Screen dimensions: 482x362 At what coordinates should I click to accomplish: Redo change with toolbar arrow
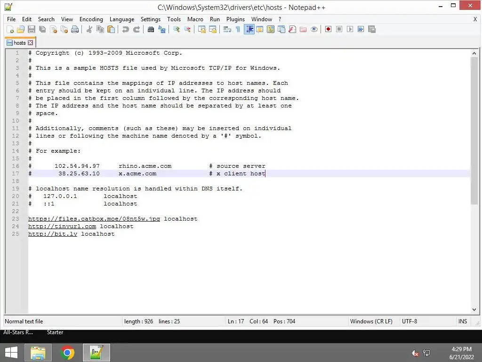coord(136,29)
